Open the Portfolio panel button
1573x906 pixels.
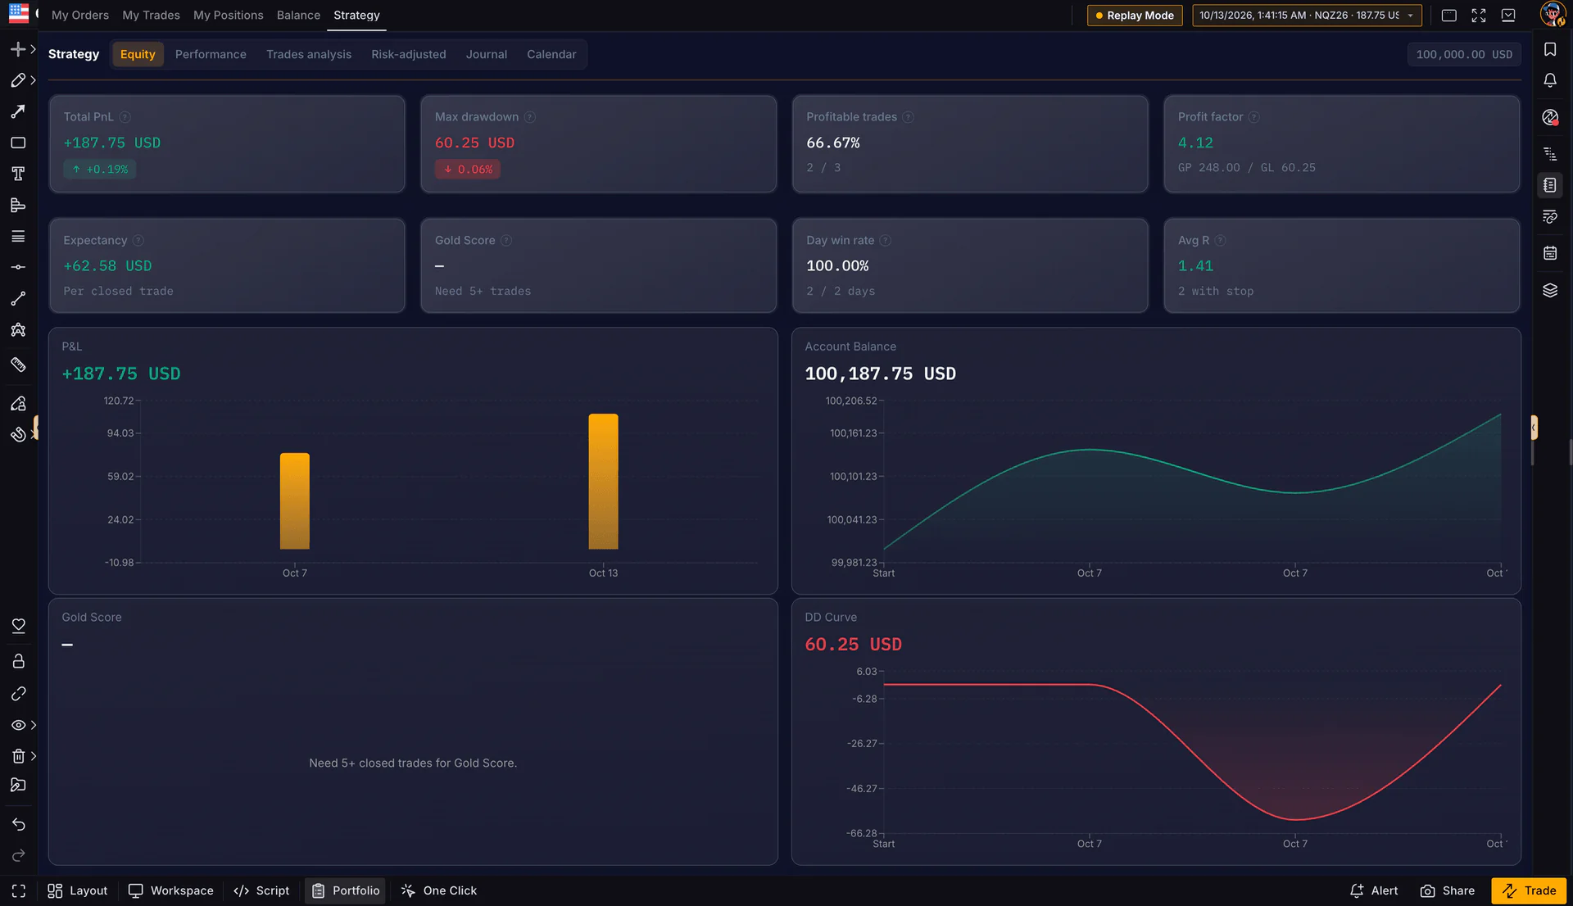click(x=346, y=890)
